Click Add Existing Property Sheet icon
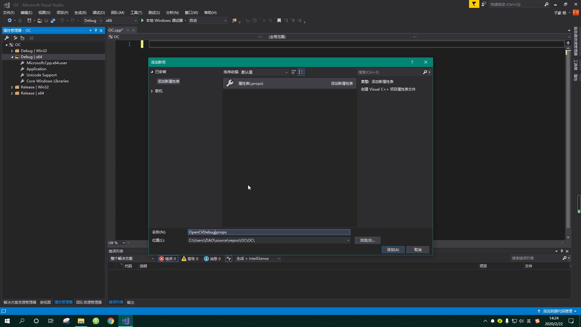The height and width of the screenshot is (327, 581). click(22, 38)
